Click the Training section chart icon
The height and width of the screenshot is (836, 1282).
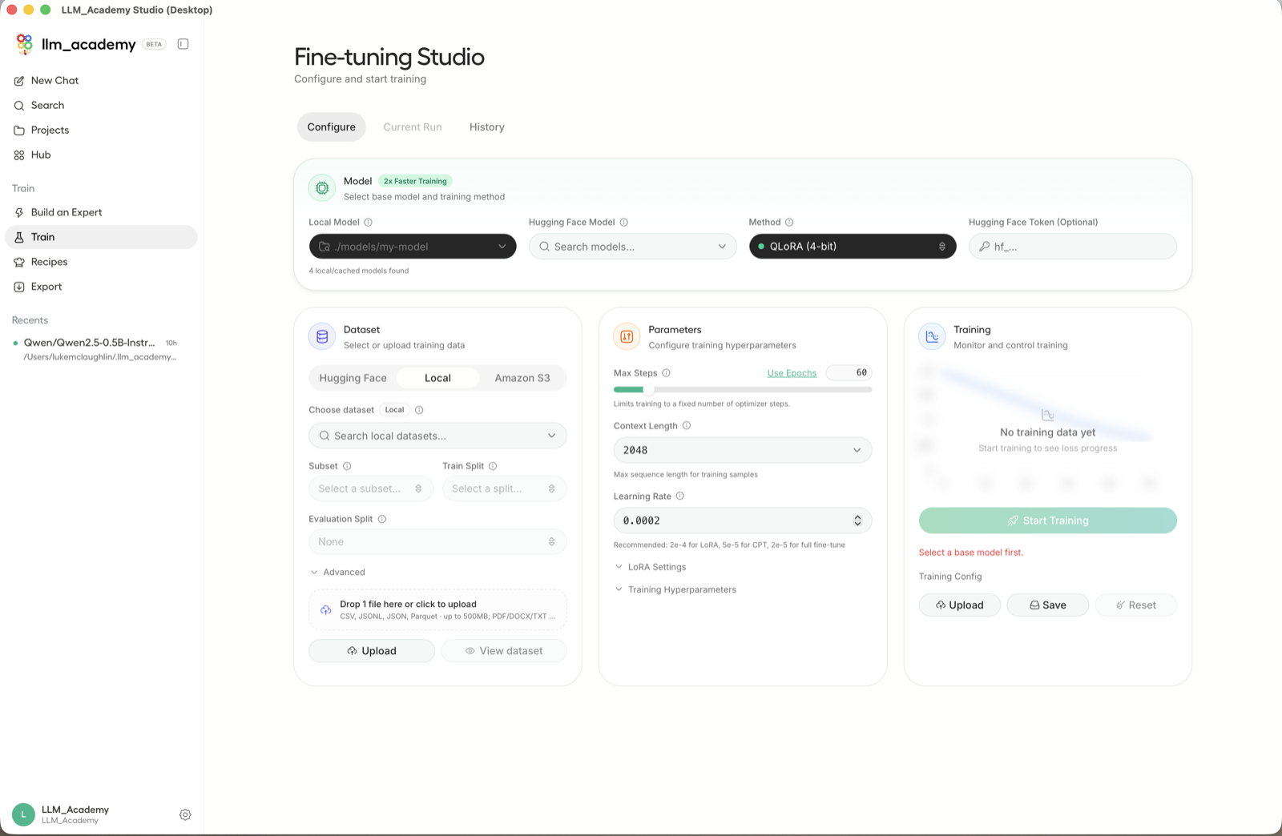coord(932,337)
